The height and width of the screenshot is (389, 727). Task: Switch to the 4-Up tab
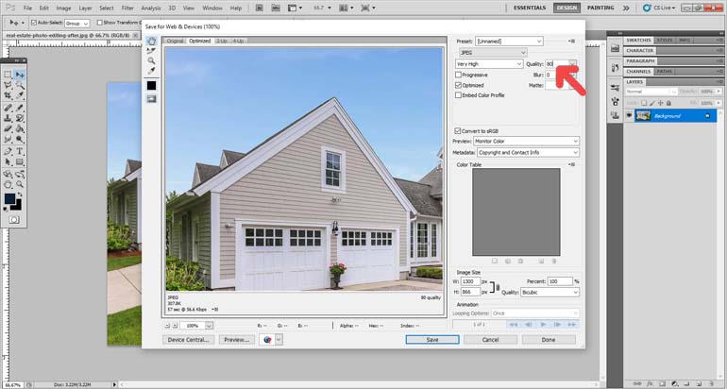tap(238, 41)
